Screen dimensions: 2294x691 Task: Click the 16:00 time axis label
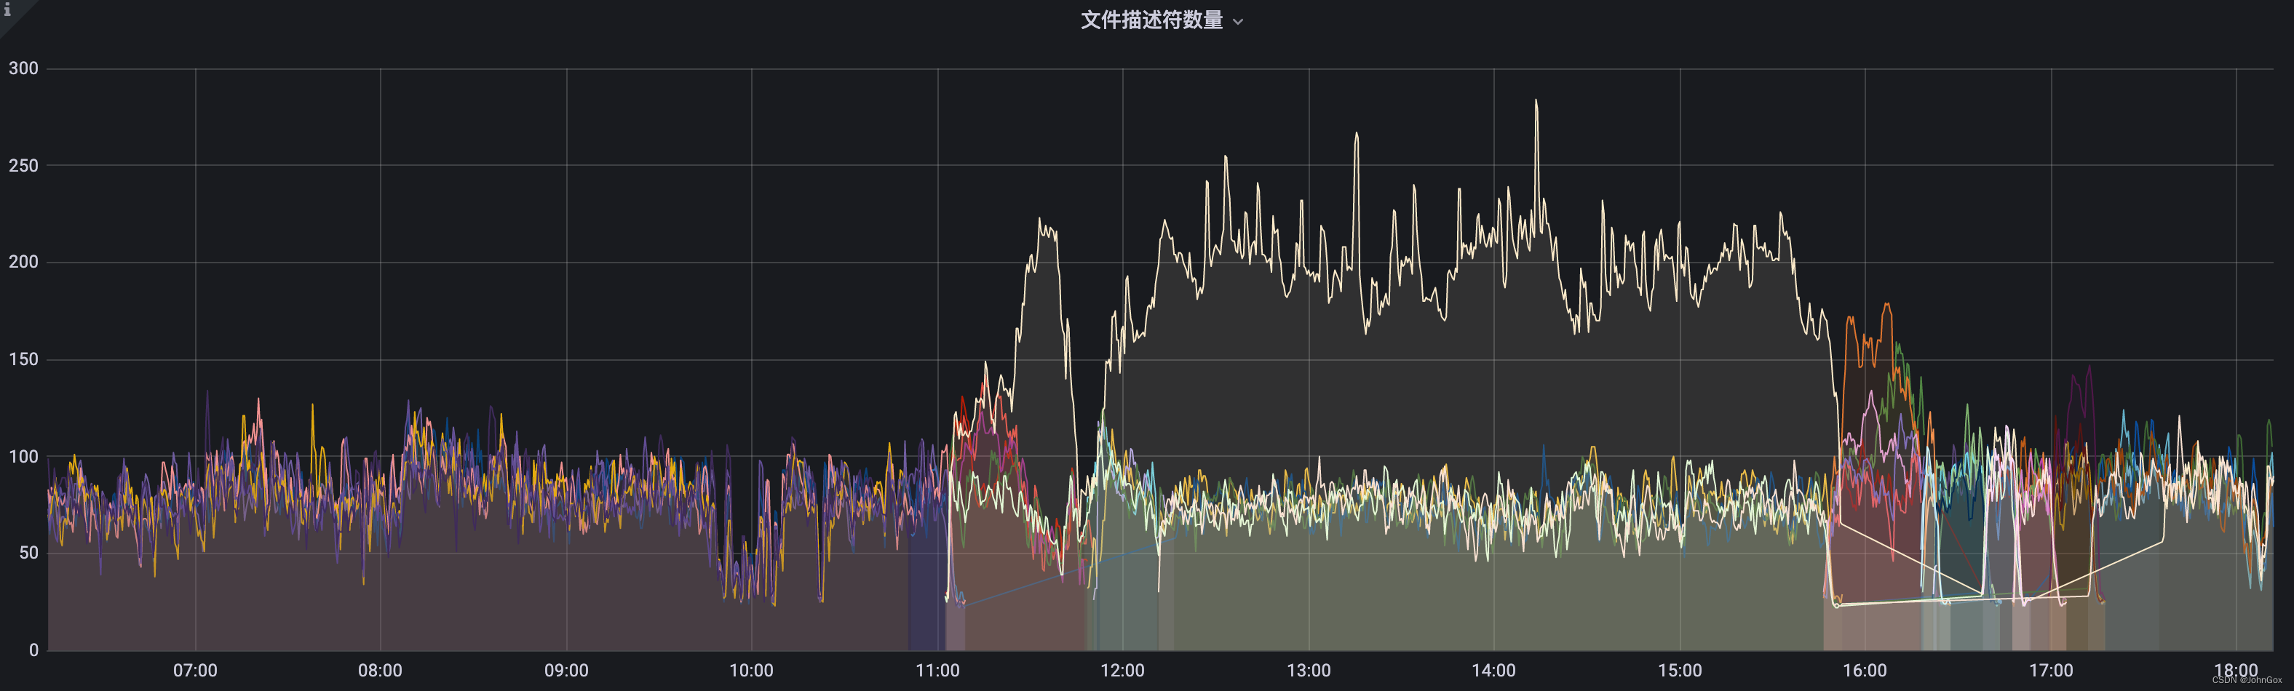(1865, 671)
